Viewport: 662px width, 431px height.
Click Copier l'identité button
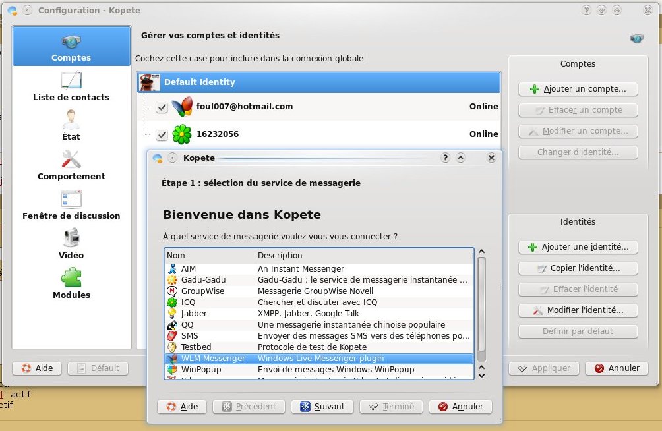point(578,268)
